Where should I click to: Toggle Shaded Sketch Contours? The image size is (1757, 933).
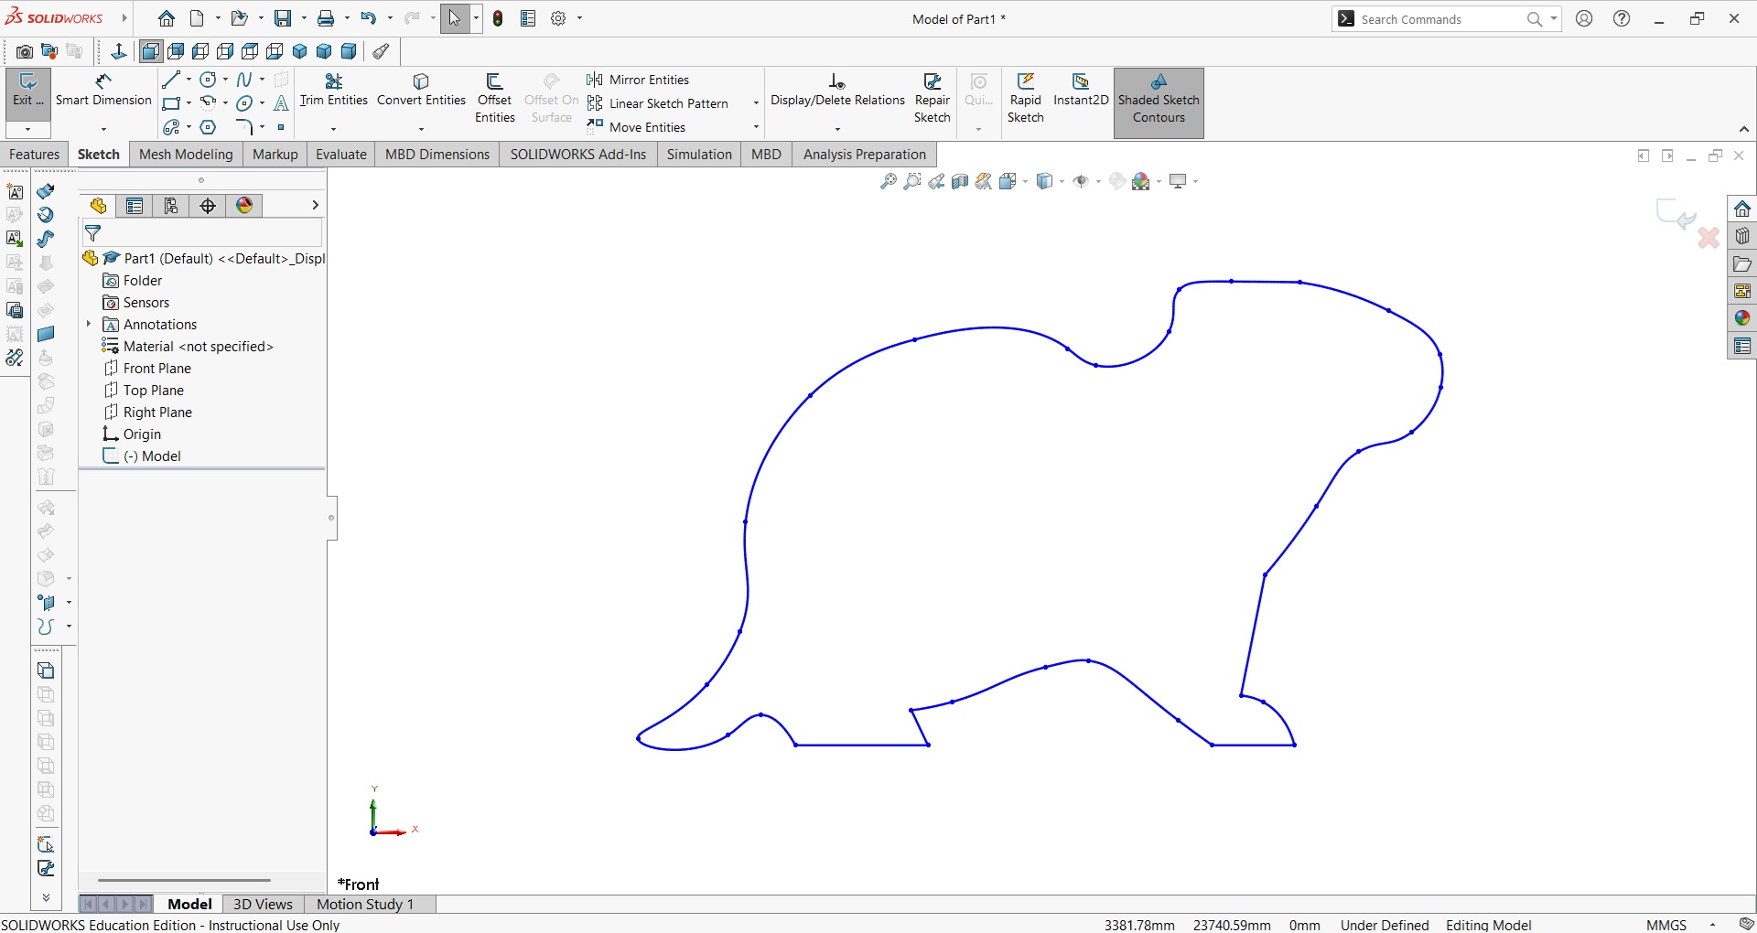click(1159, 102)
